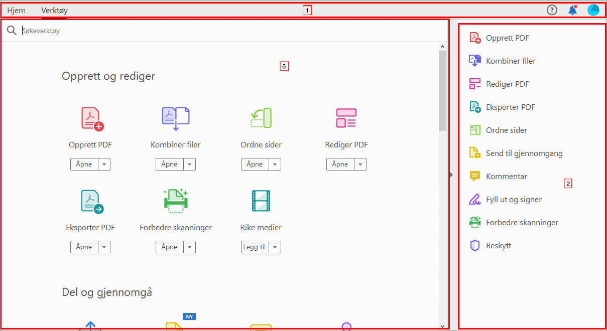Click Åpne button under Ordne sider
607x331 pixels.
255,164
